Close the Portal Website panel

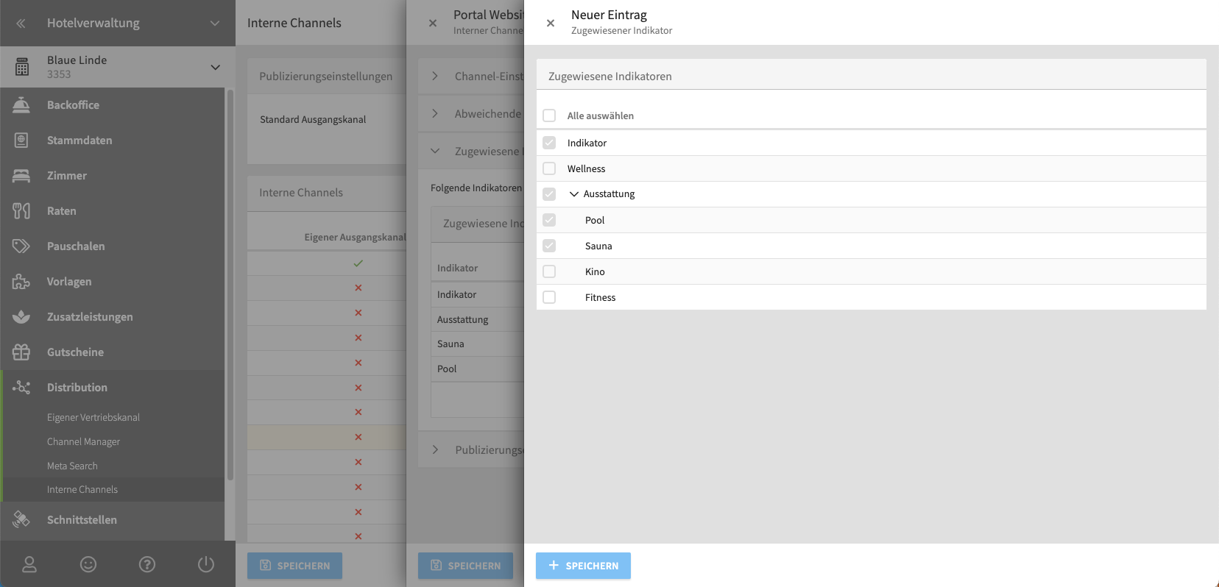coord(433,23)
